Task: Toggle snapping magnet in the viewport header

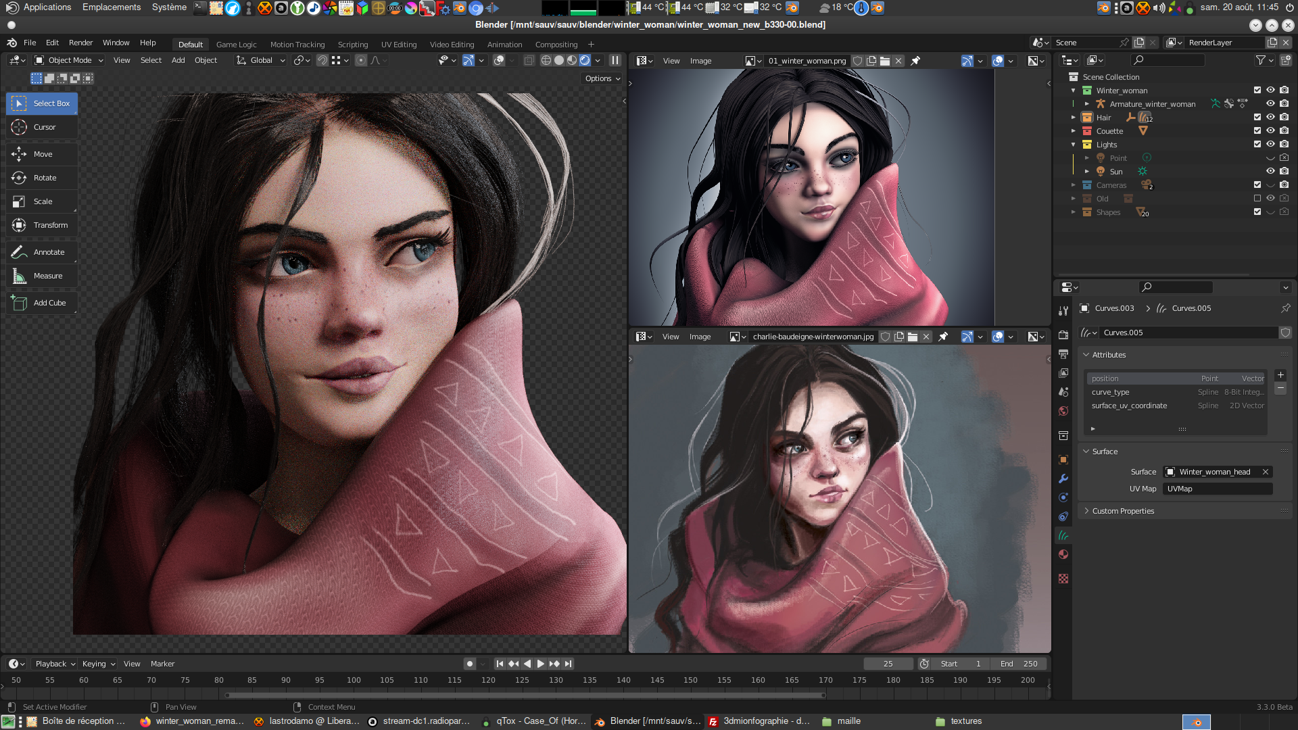Action: coord(322,60)
